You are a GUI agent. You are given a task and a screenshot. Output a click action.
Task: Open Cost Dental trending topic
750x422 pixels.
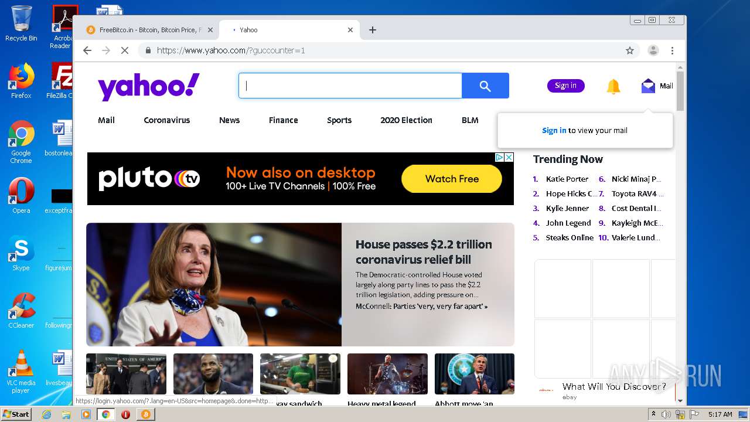[636, 209]
